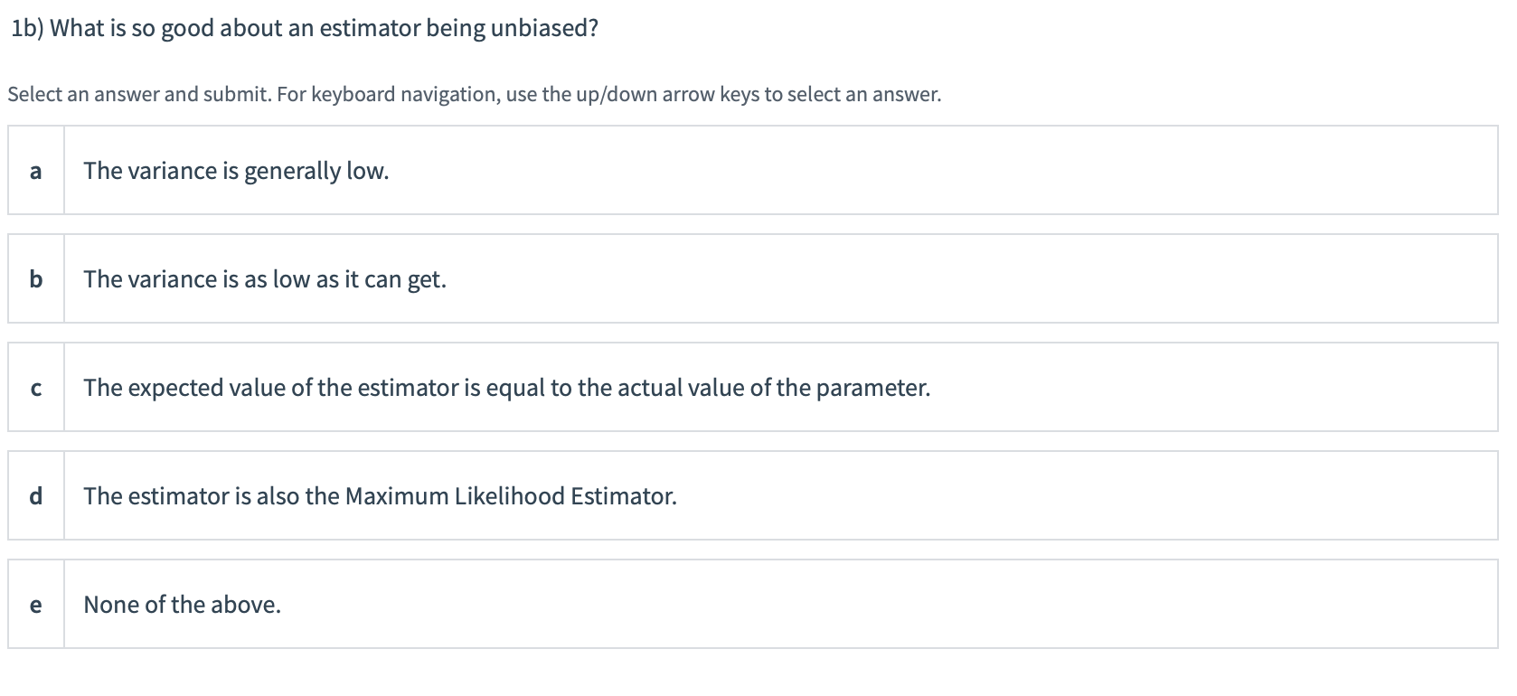Click the letter label e

coord(35,605)
